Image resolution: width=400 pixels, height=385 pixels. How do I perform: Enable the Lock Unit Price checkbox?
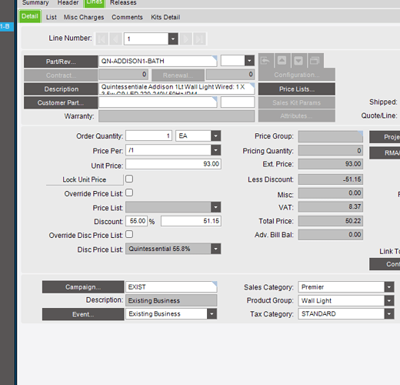129,179
